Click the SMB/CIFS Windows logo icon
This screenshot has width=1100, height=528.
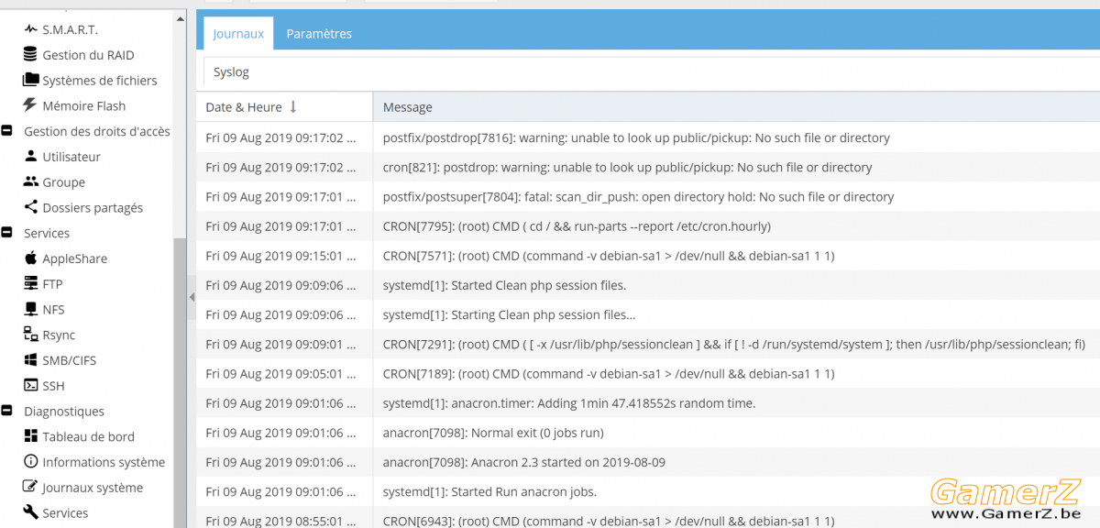click(x=30, y=360)
